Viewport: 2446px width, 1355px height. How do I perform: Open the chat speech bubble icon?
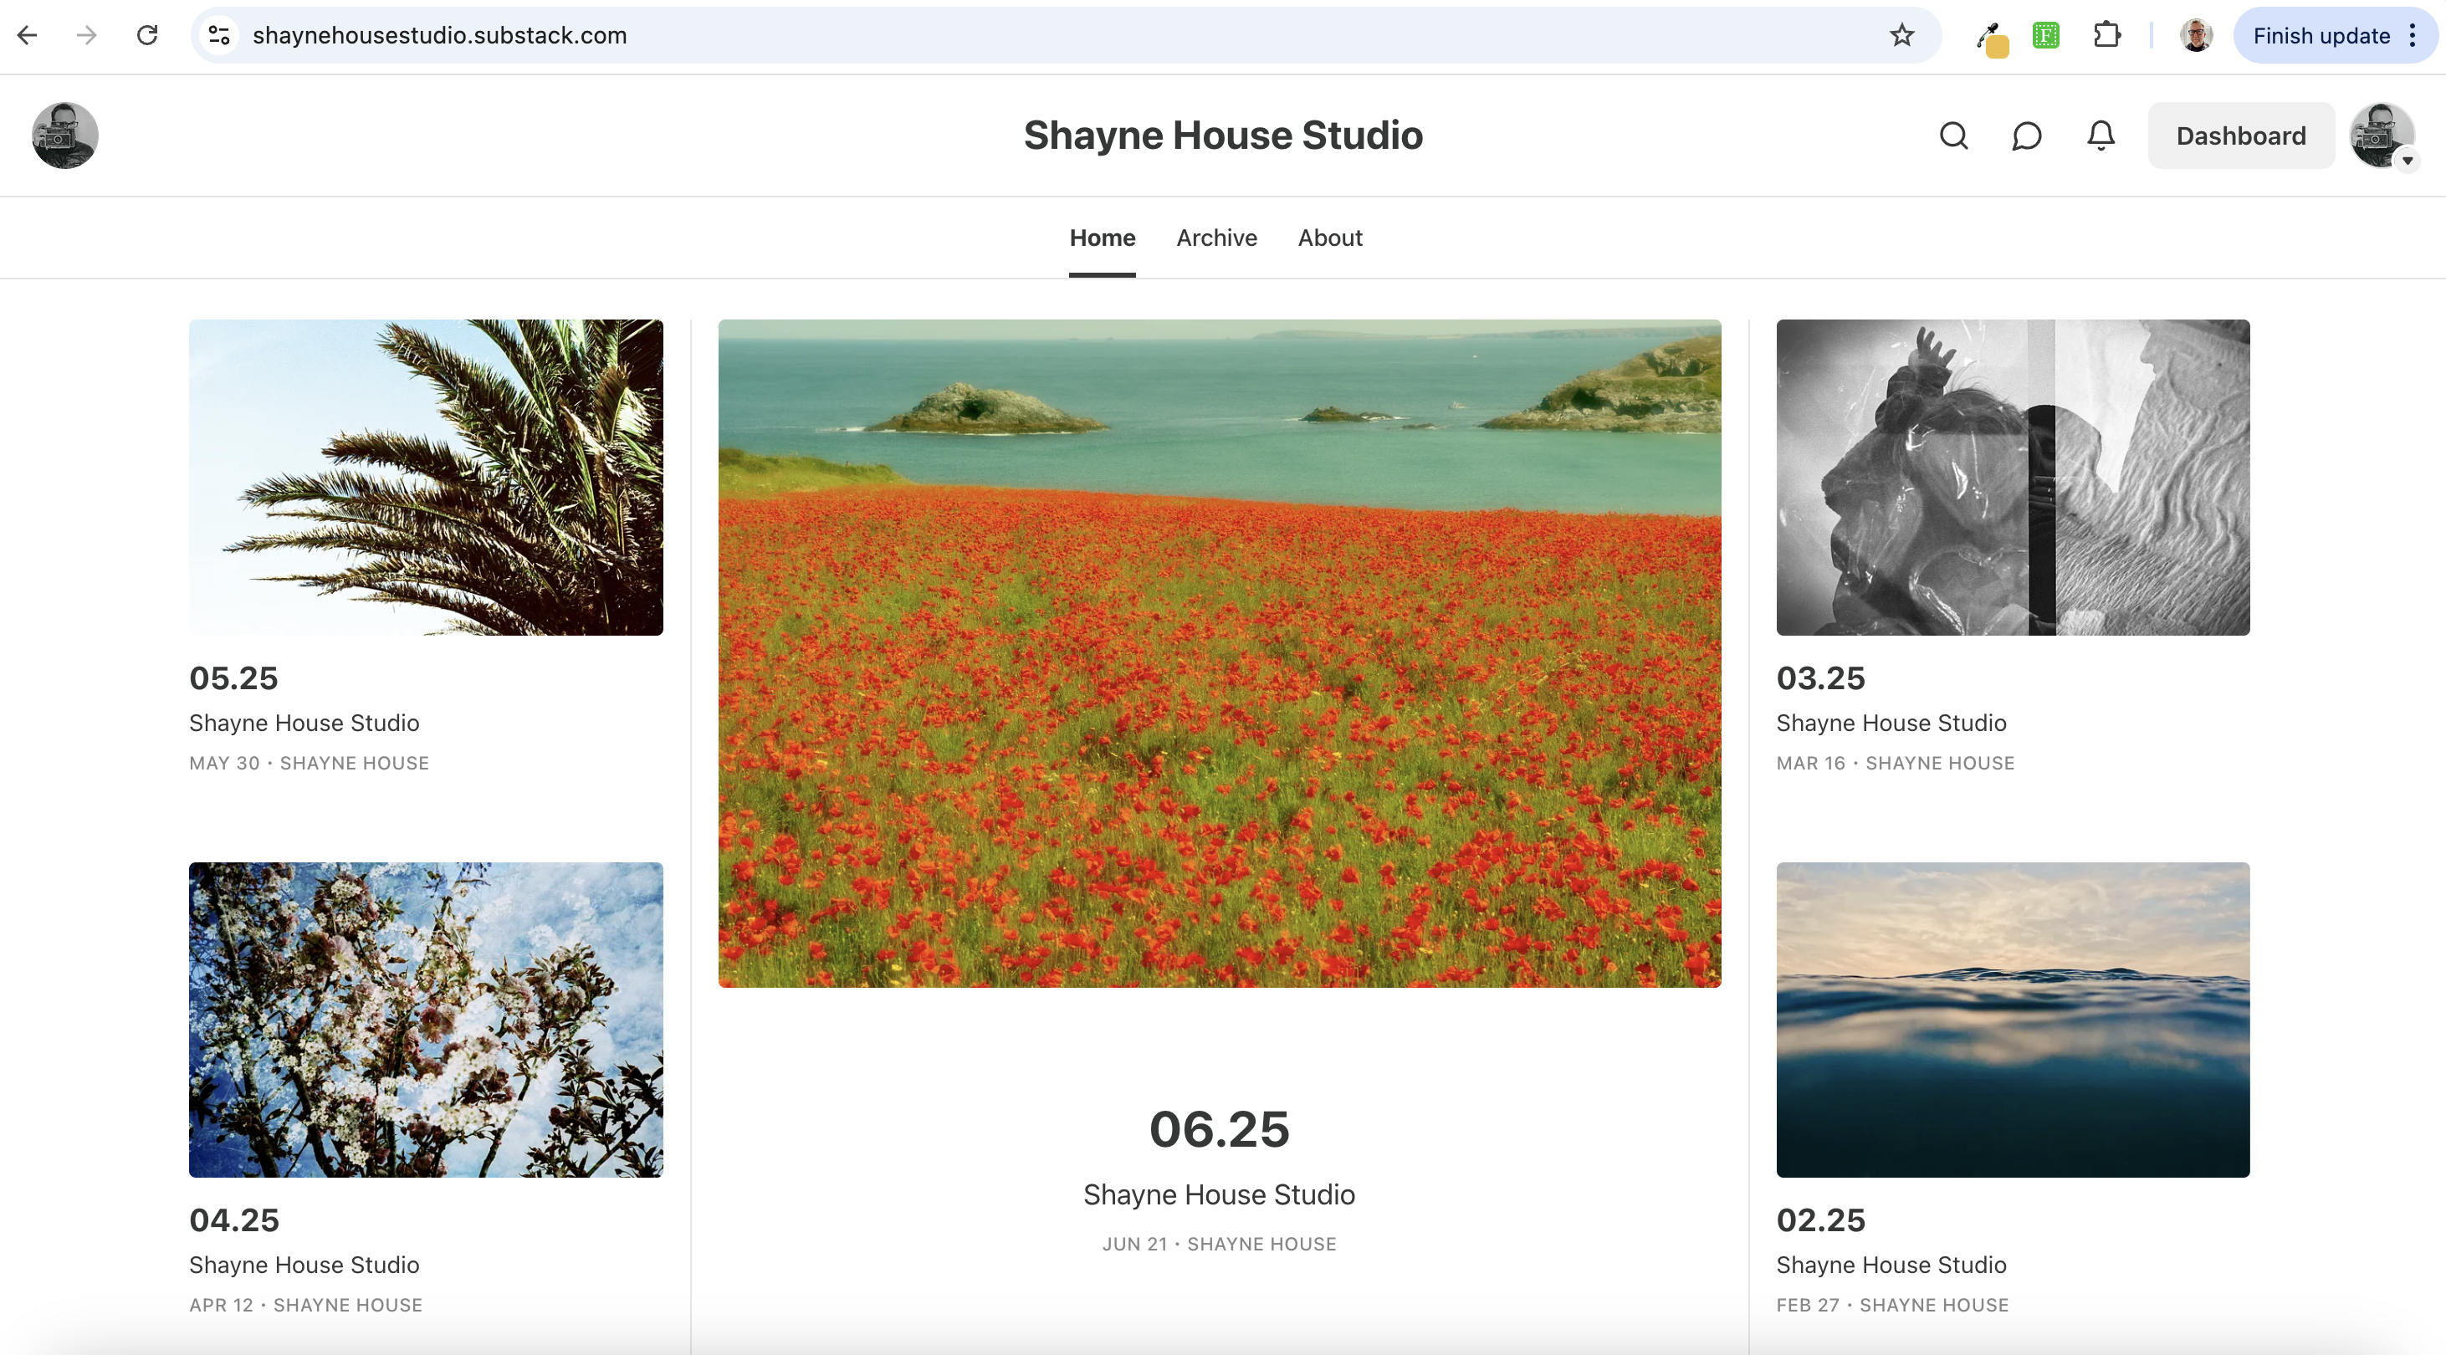tap(2026, 135)
